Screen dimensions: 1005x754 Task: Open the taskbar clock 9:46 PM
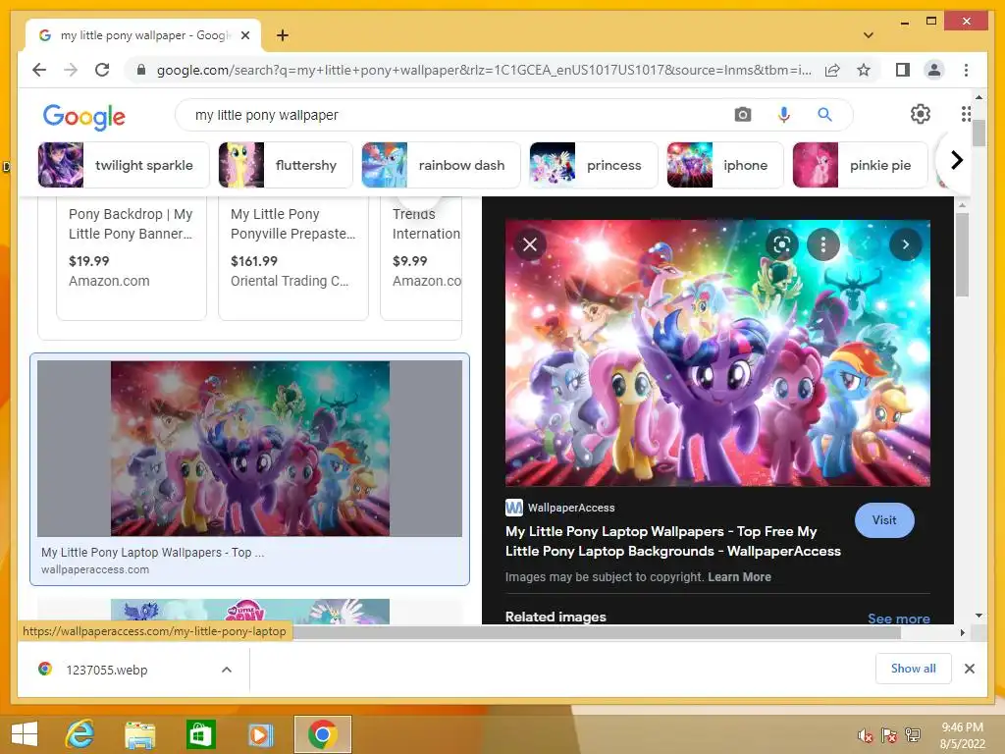click(962, 734)
